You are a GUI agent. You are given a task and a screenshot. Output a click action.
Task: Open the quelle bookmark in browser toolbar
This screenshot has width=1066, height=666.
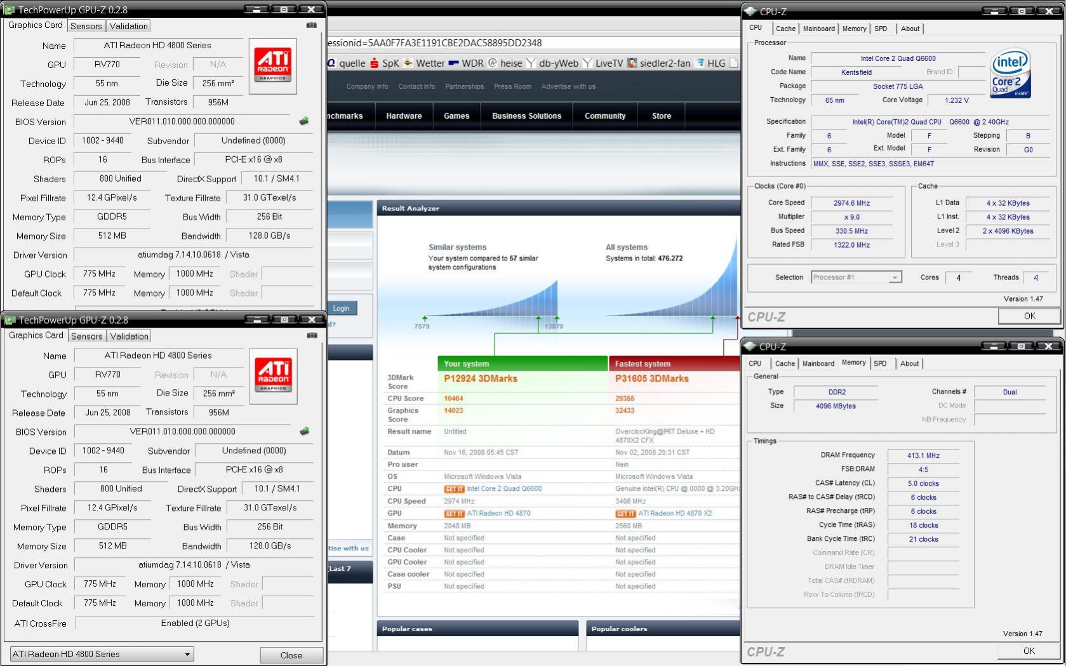click(347, 63)
